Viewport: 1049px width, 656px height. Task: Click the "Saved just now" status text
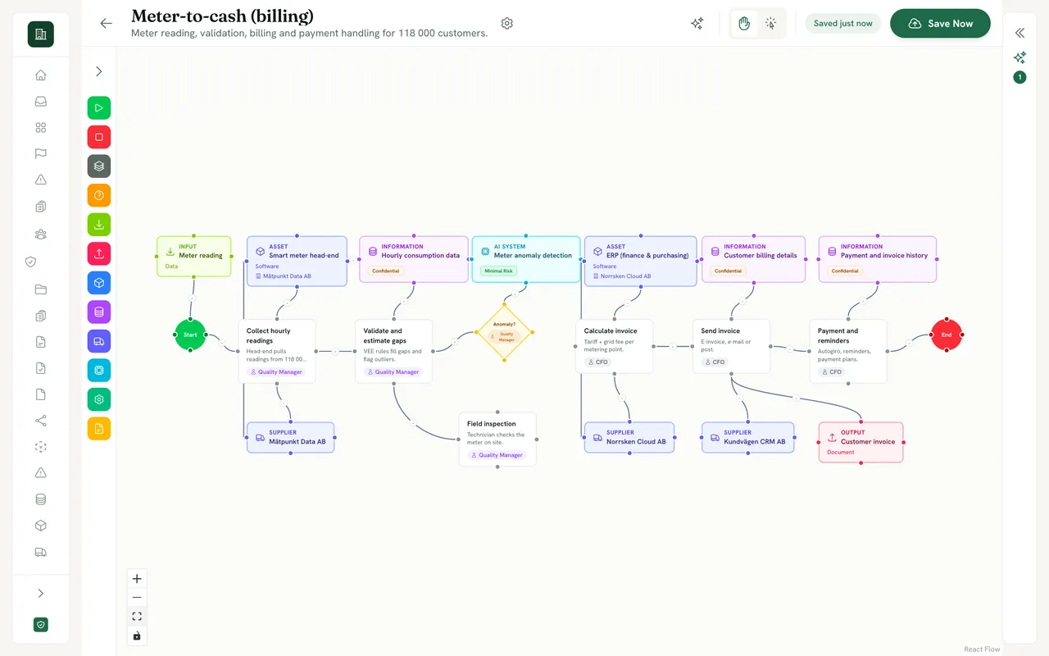tap(842, 24)
